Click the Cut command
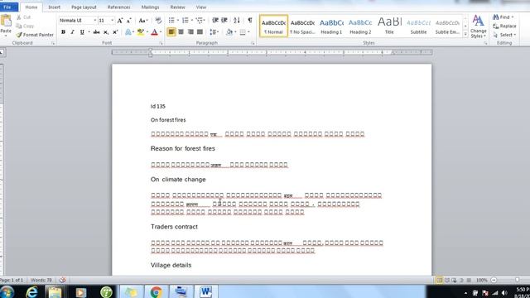This screenshot has height=298, width=530. (23, 17)
